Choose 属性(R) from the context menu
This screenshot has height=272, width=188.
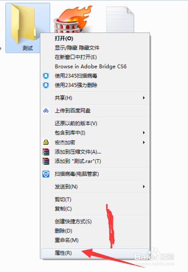point(95,253)
